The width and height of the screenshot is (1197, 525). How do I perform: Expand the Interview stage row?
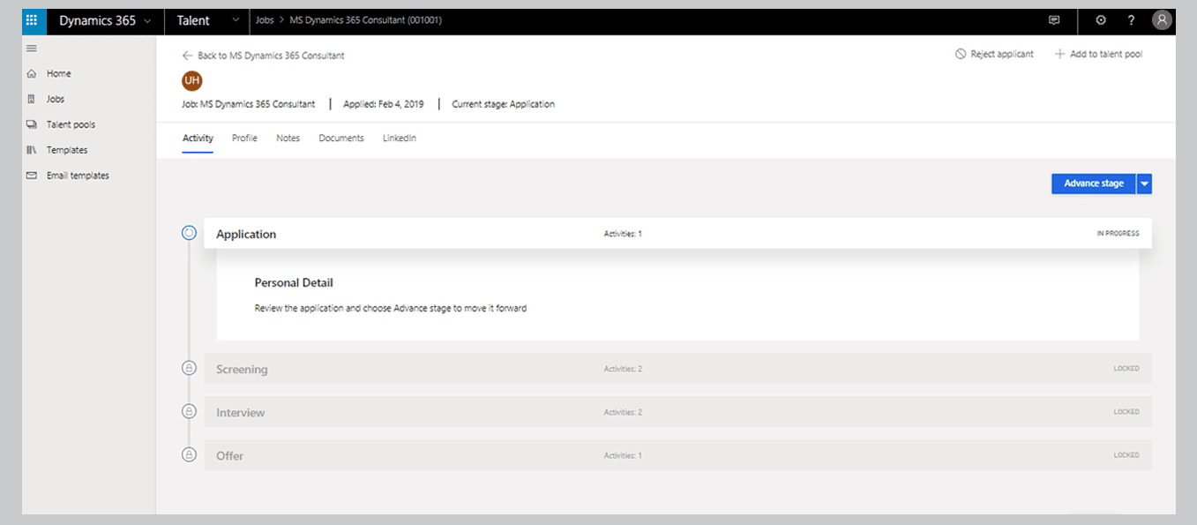pyautogui.click(x=677, y=412)
